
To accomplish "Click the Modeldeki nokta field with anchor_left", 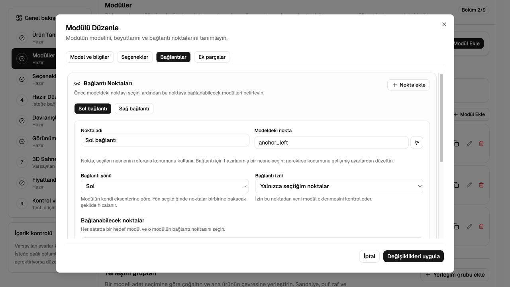I will pyautogui.click(x=331, y=143).
